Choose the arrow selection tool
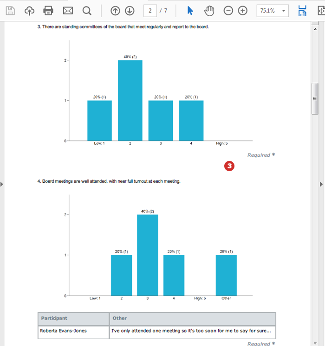This screenshot has width=325, height=346. pos(190,11)
